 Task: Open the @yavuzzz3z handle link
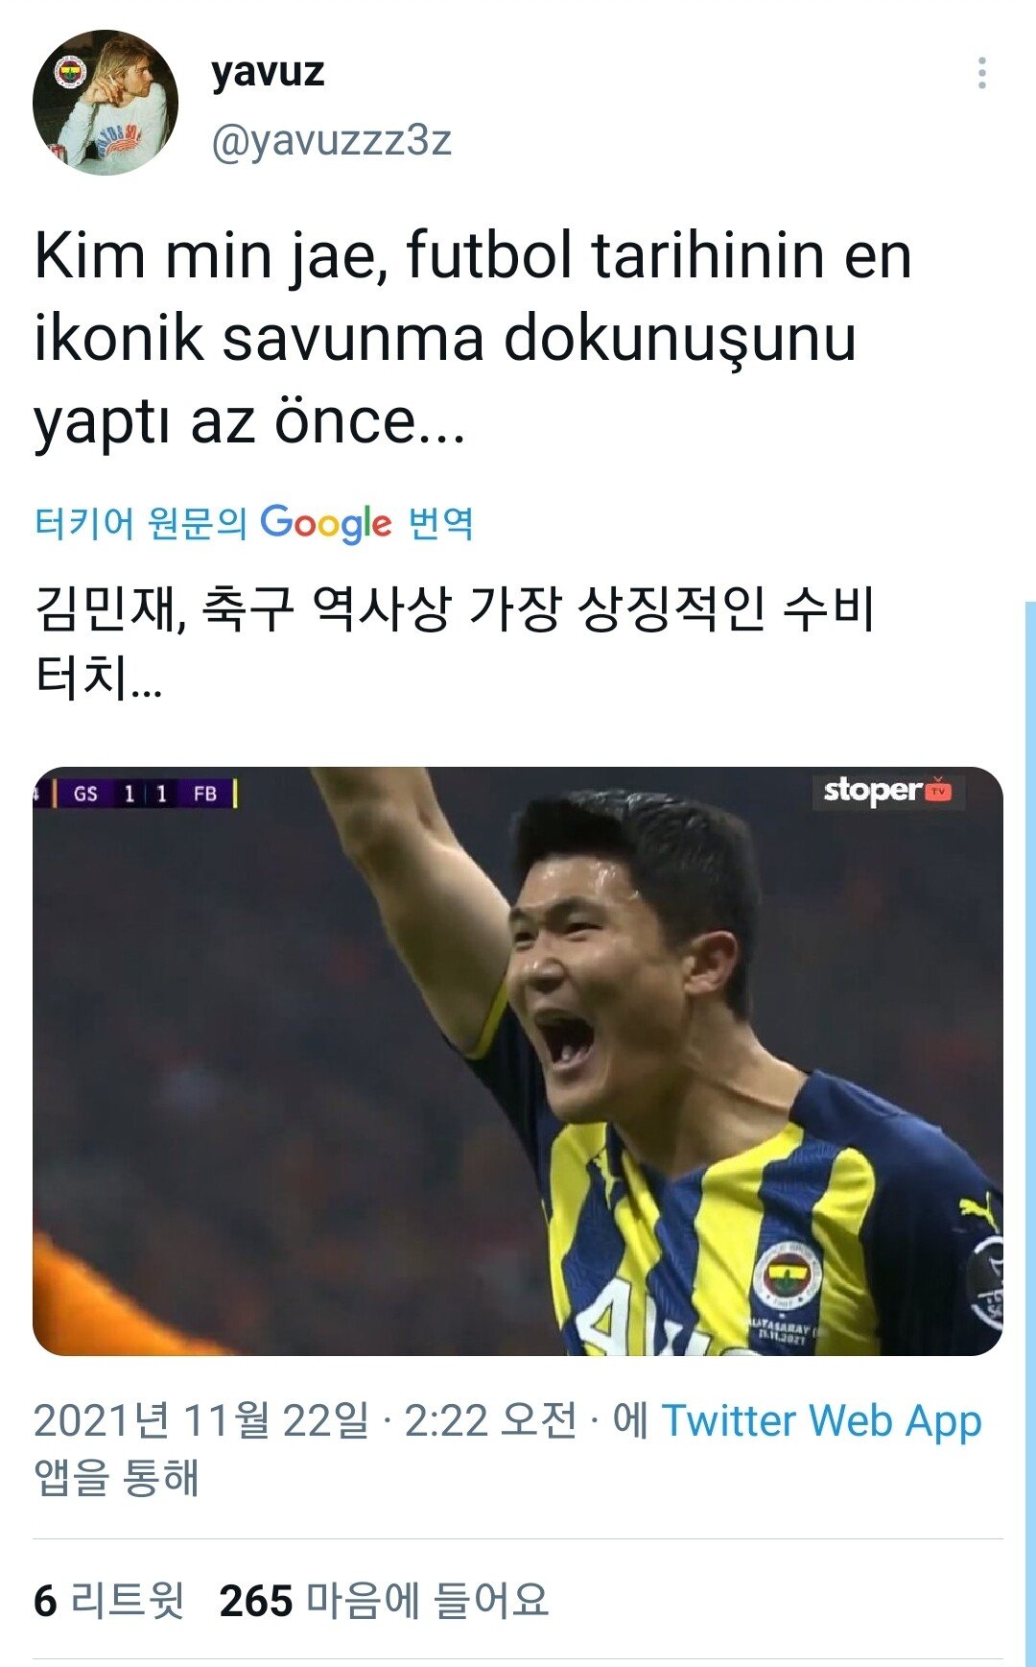click(x=331, y=140)
